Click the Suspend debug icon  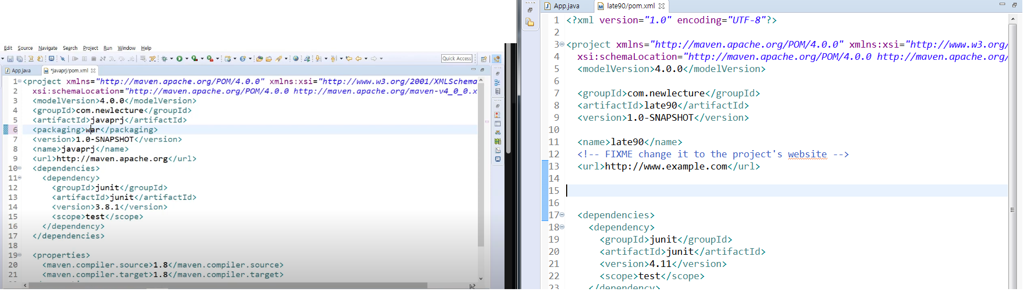[84, 59]
